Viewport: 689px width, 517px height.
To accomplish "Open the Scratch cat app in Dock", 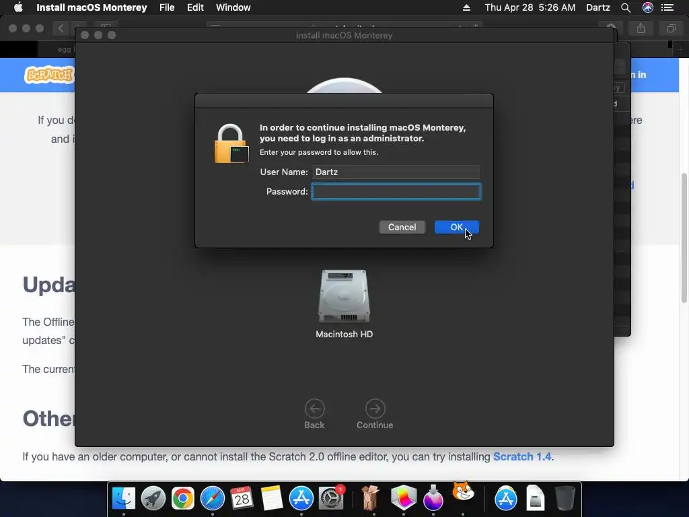I will tap(463, 491).
